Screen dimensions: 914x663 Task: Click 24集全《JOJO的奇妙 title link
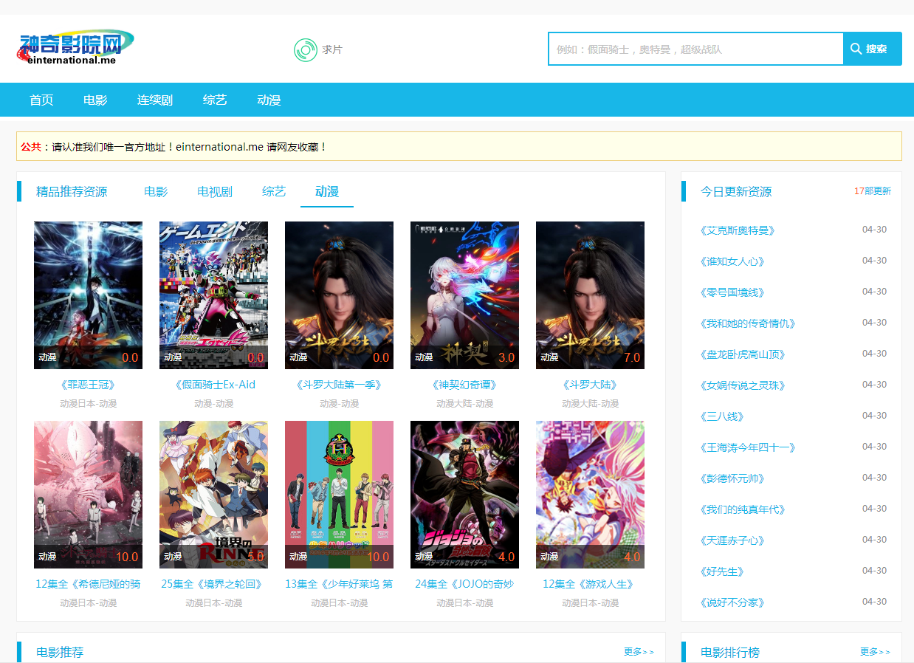[464, 584]
